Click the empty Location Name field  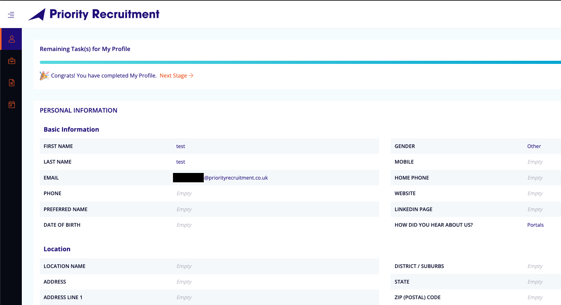pyautogui.click(x=184, y=266)
